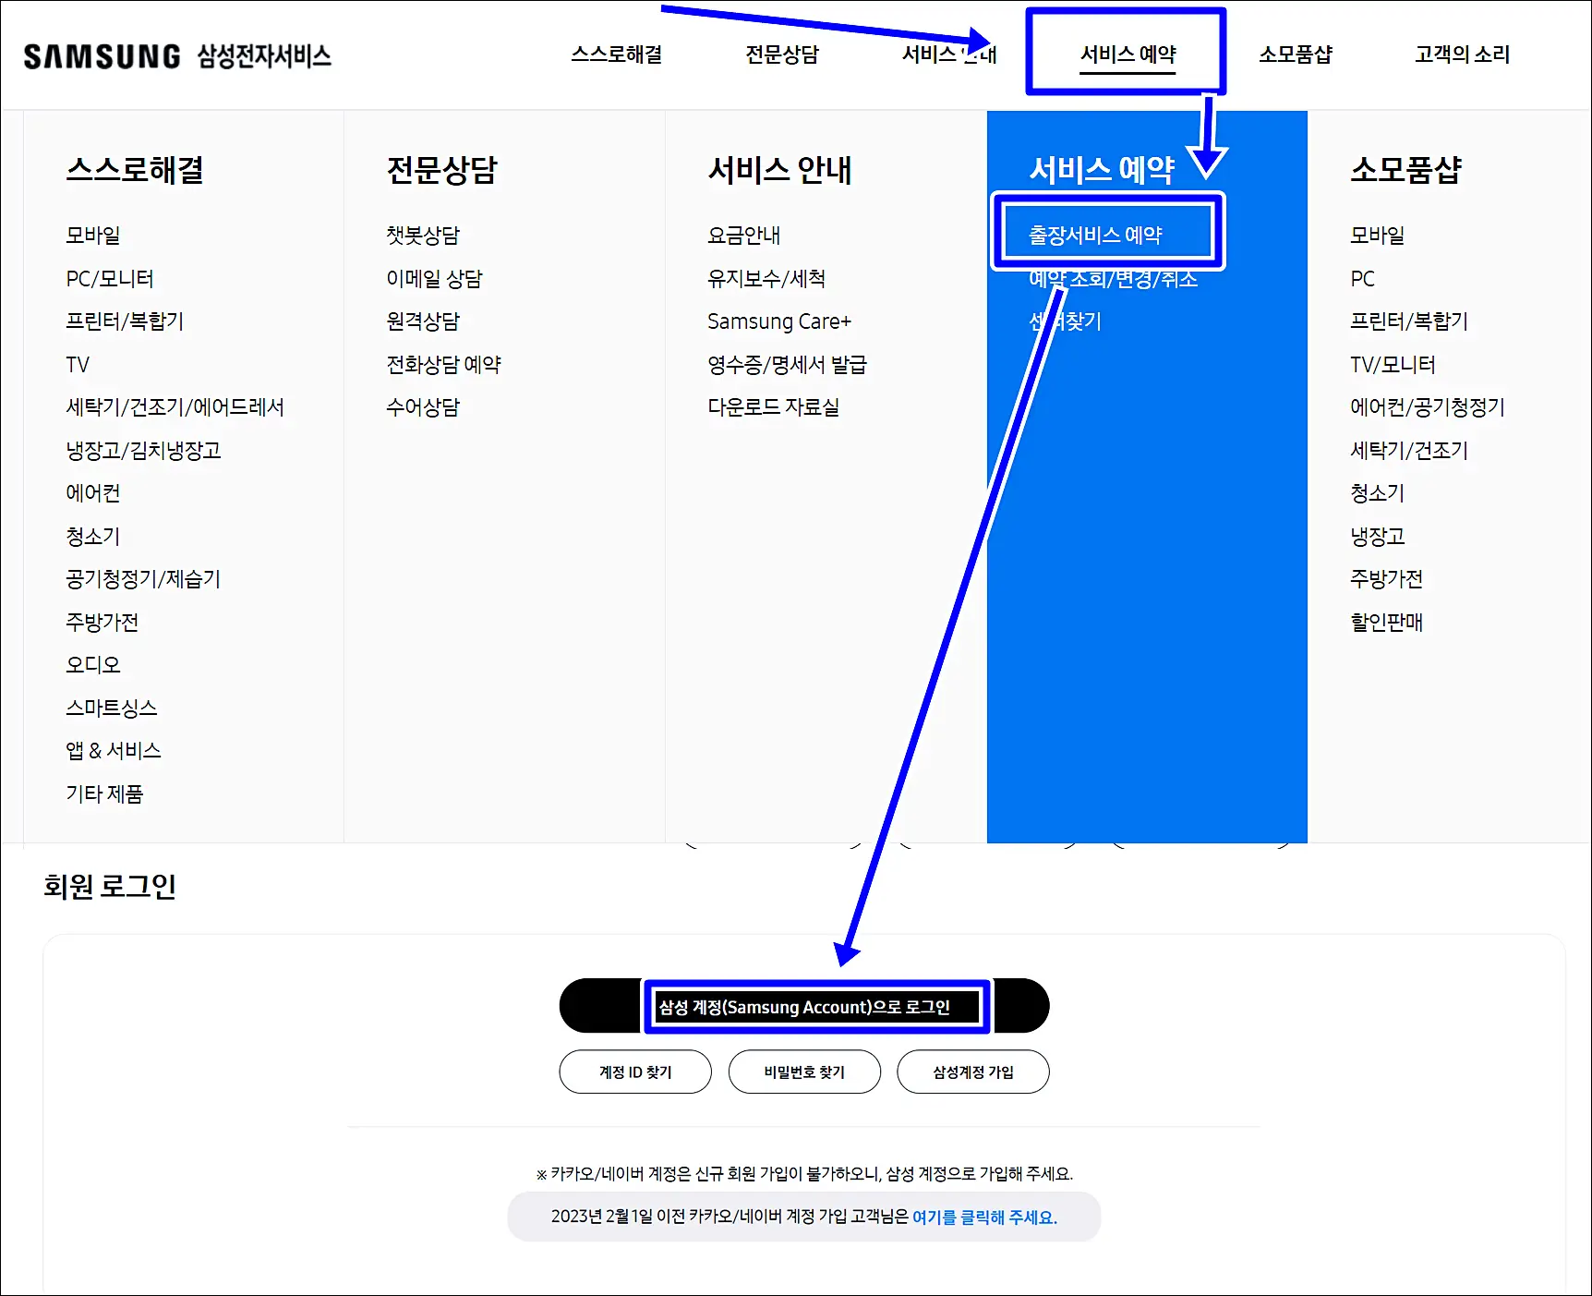
Task: Open 다운로드 자료실 link
Action: click(x=774, y=407)
